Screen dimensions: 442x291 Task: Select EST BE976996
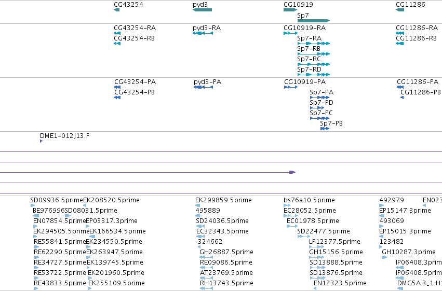(x=36, y=216)
